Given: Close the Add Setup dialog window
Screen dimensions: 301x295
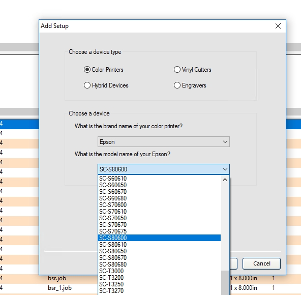Looking at the screenshot, I should pyautogui.click(x=278, y=26).
